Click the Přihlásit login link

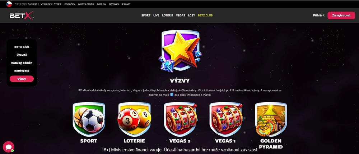pyautogui.click(x=319, y=15)
